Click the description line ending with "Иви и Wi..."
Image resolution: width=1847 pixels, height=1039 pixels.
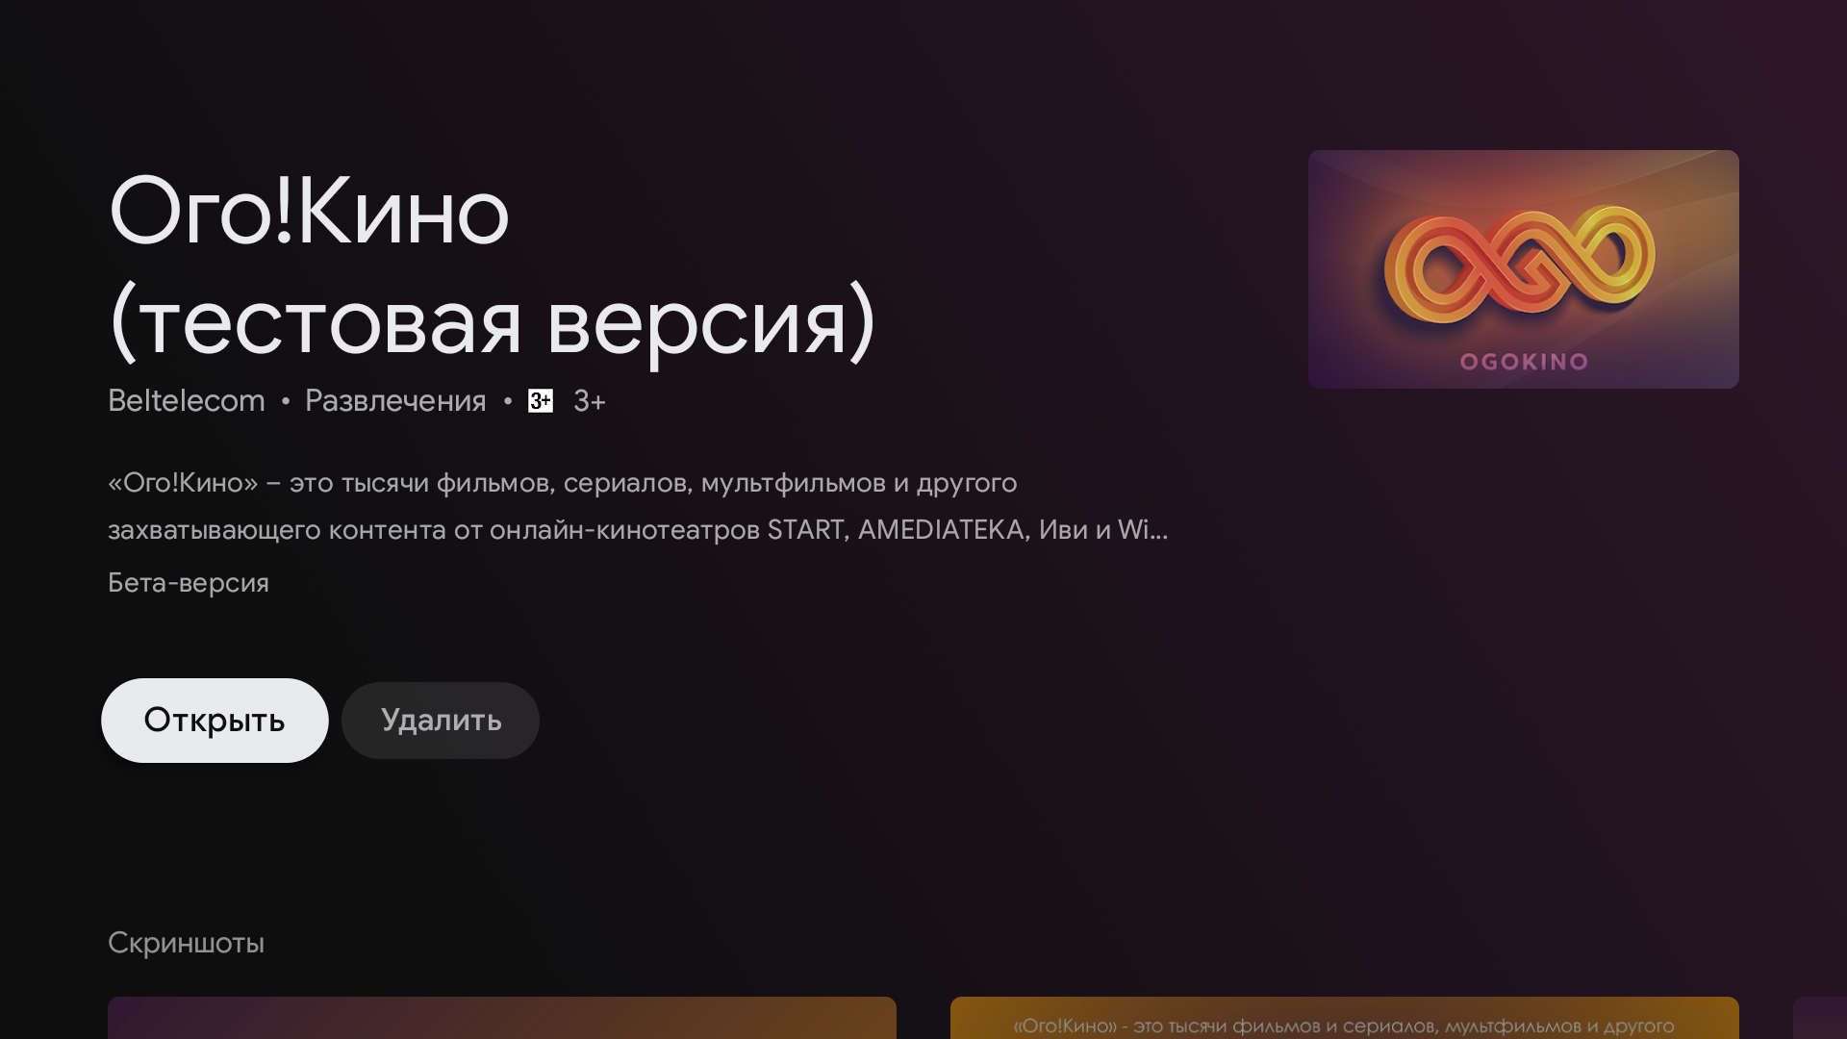(x=637, y=530)
